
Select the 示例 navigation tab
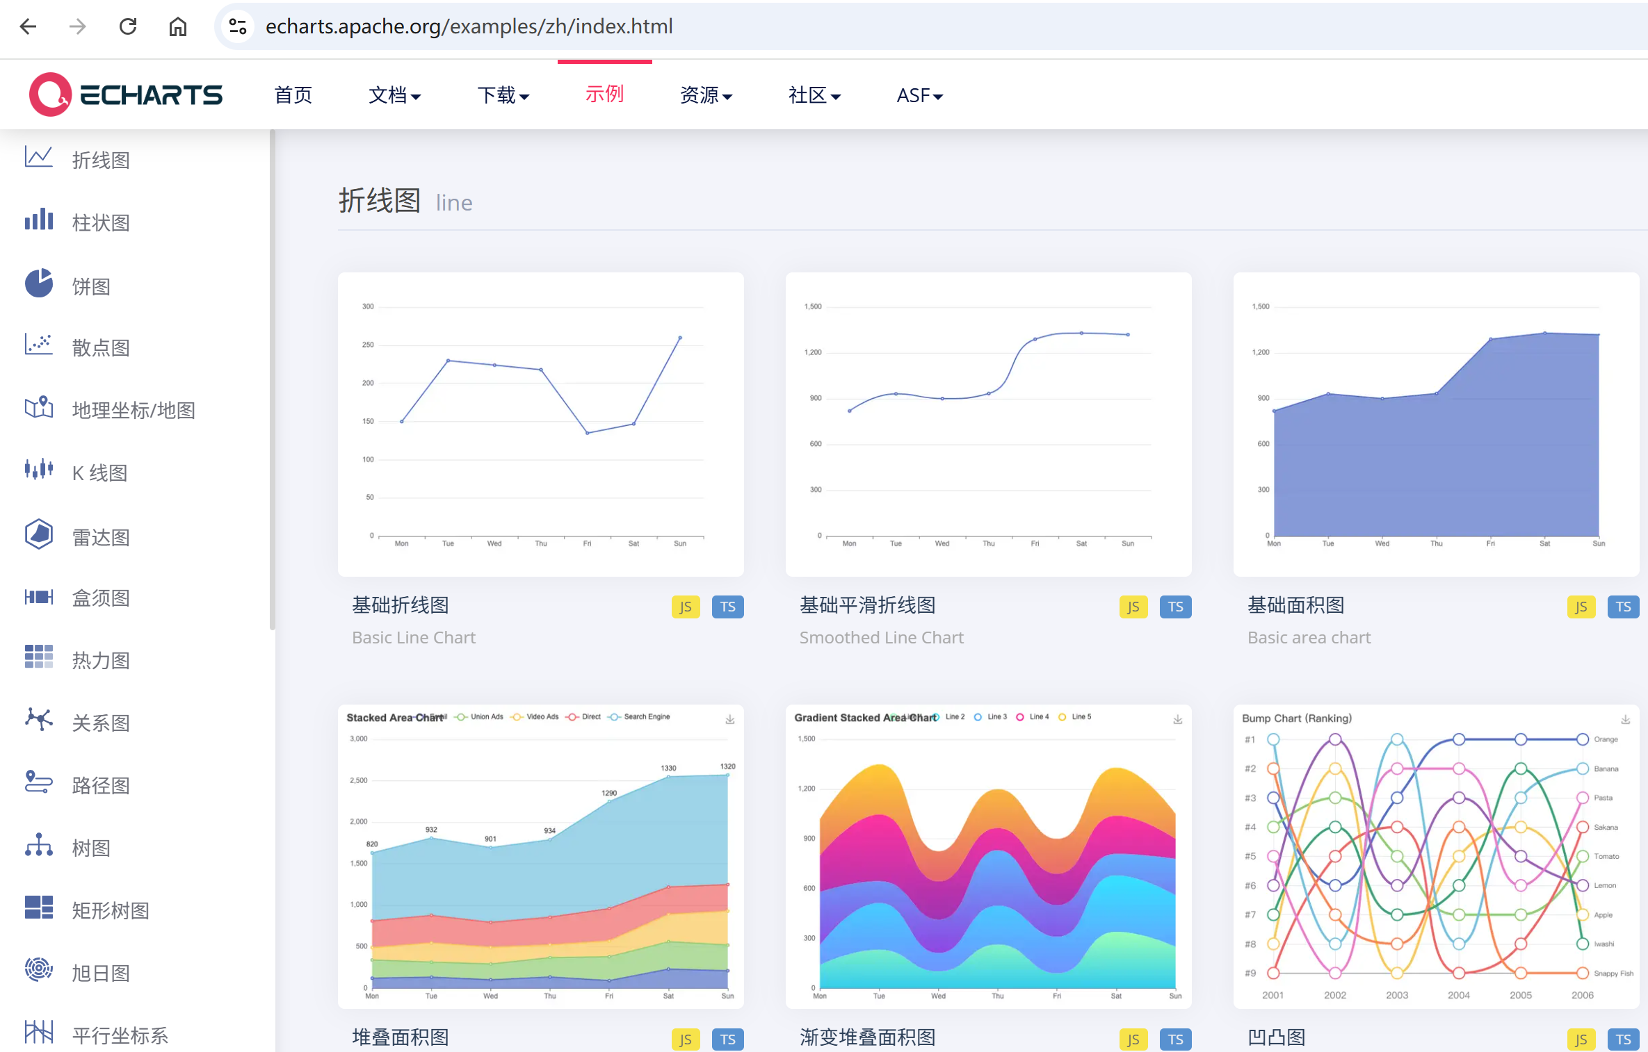[x=604, y=94]
